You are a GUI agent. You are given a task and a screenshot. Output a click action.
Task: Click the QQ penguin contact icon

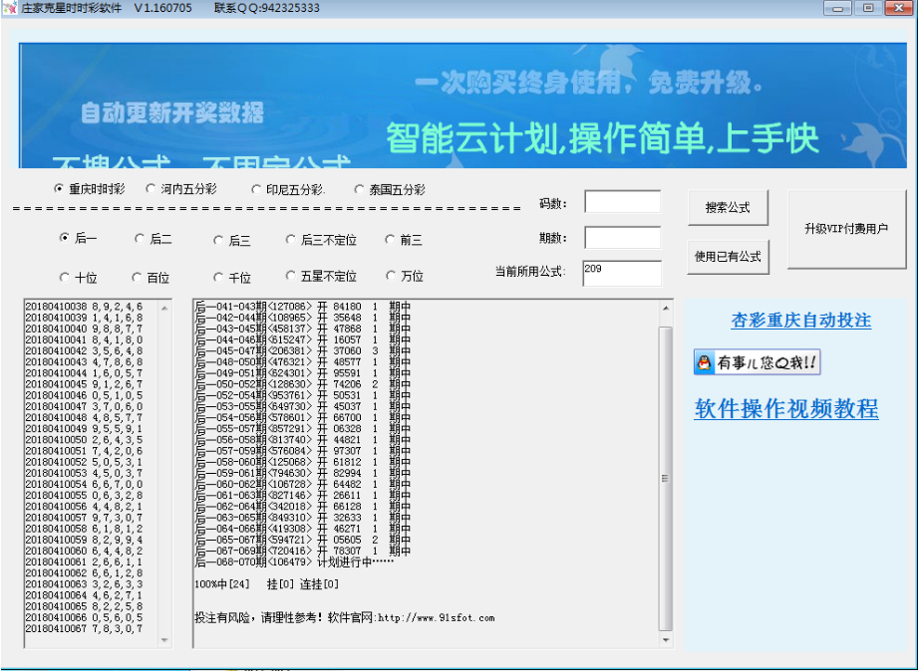tap(703, 362)
